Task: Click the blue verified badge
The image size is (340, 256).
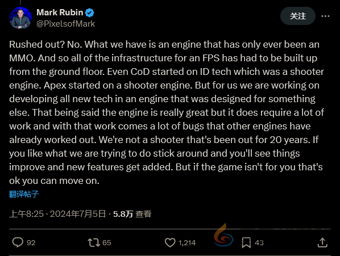Action: (x=89, y=12)
